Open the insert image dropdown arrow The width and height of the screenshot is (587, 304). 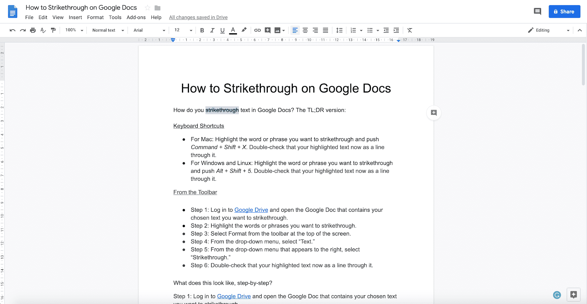click(x=284, y=31)
